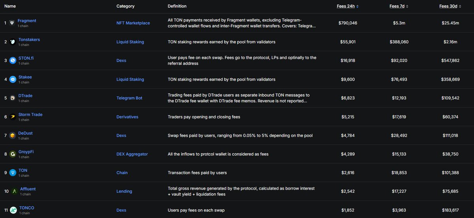Open STON.fi's Dexs category link
The height and width of the screenshot is (218, 474).
click(x=121, y=60)
